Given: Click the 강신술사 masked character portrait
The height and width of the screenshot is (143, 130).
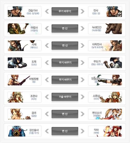Looking at the screenshot, I should pos(17,131).
